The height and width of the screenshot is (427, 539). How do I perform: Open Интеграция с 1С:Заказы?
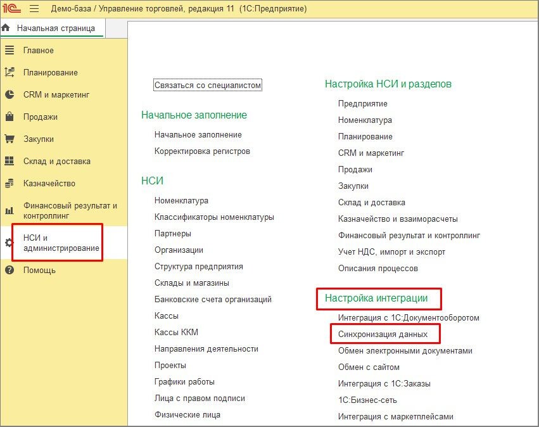[x=384, y=384]
